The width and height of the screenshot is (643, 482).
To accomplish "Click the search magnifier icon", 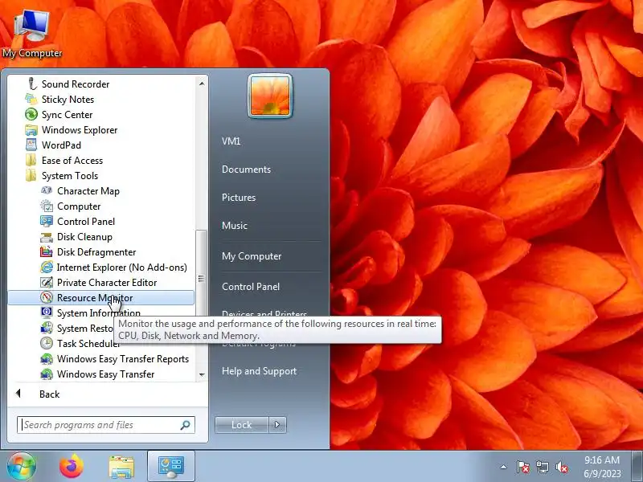I will [186, 425].
